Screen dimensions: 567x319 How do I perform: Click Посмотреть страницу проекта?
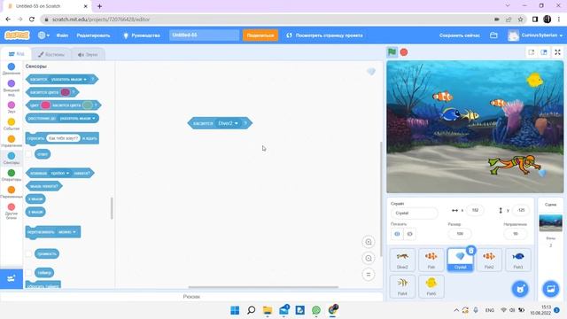point(324,35)
